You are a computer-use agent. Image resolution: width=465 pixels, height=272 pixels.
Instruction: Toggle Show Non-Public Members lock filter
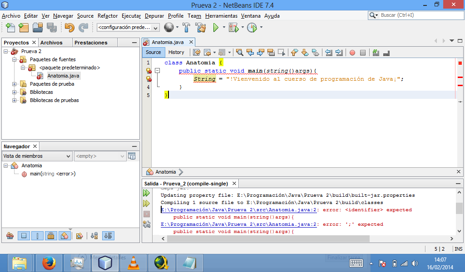51,236
